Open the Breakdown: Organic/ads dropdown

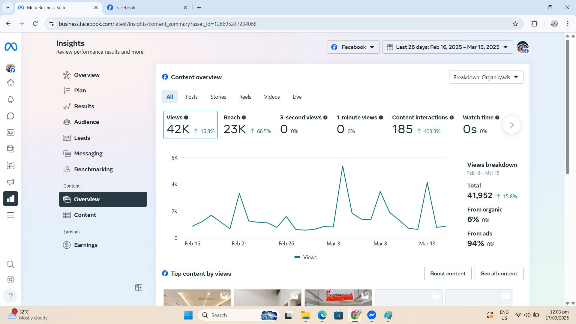pyautogui.click(x=486, y=77)
